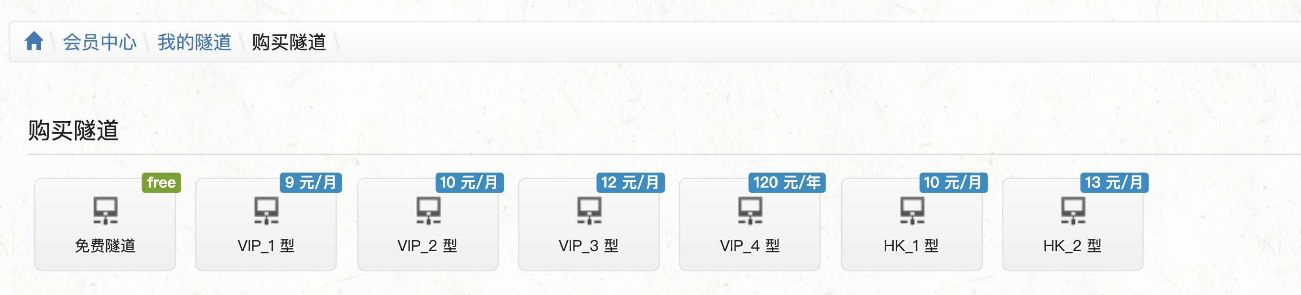Click the 购买隧道 page heading
Screen dimensions: 1301x295
click(73, 131)
